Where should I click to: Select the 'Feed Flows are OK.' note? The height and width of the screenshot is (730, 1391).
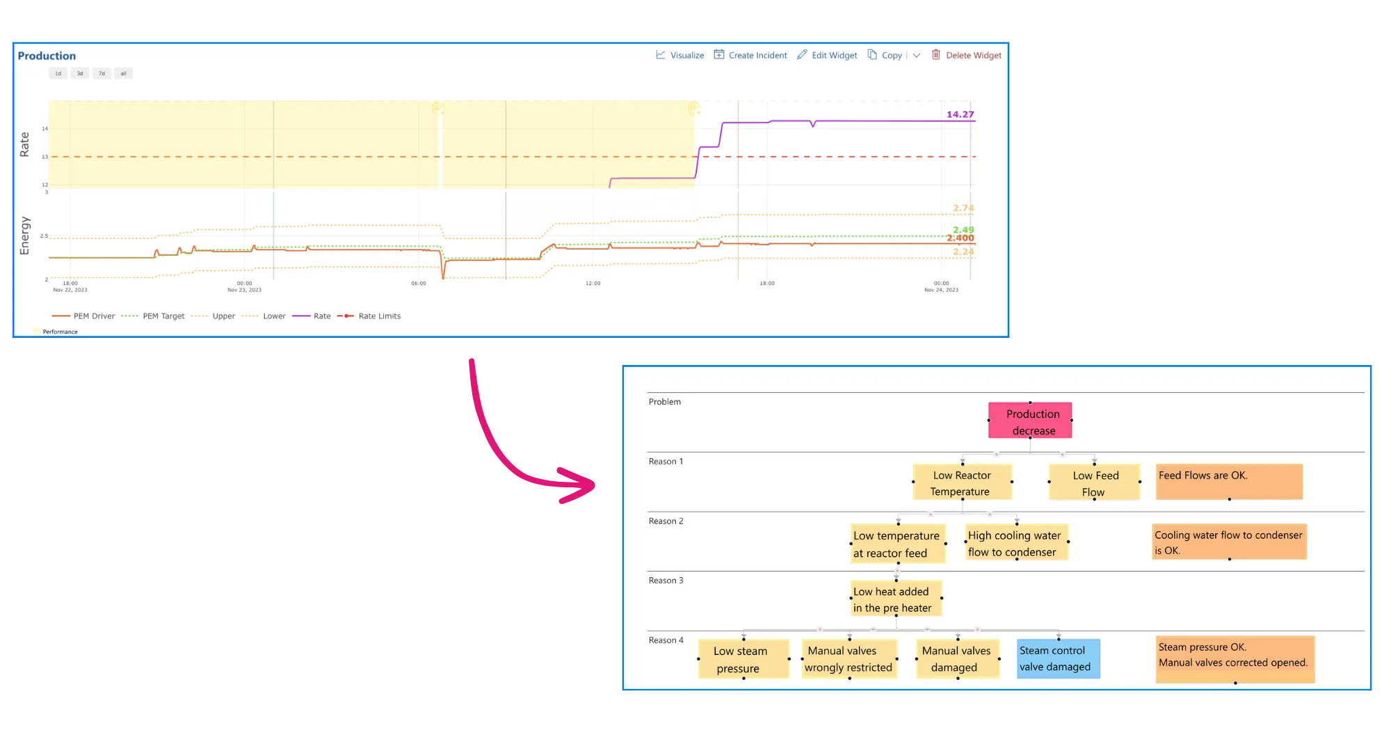coord(1229,482)
